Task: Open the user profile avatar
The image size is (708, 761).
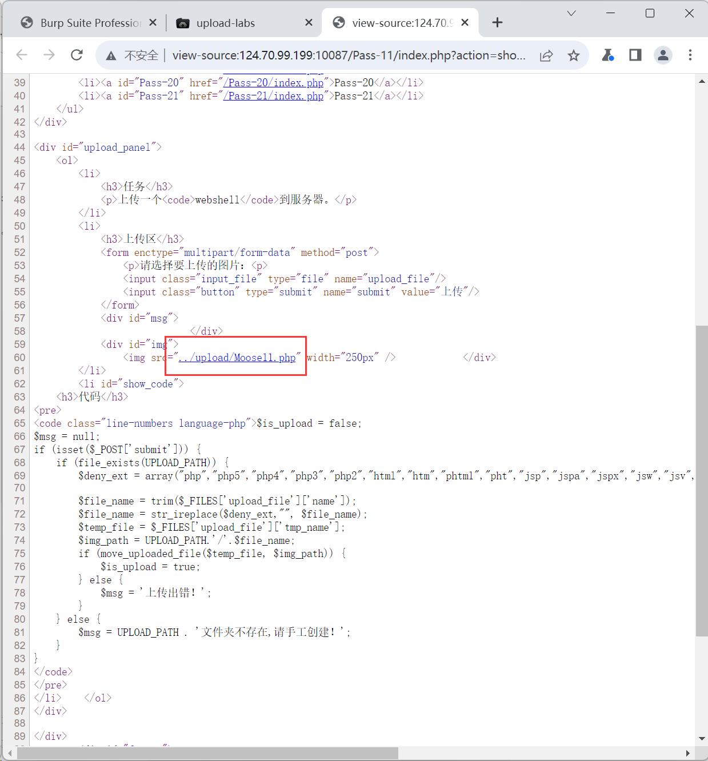Action: click(663, 55)
